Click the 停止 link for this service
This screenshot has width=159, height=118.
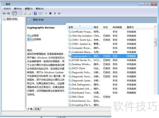coord(29,36)
